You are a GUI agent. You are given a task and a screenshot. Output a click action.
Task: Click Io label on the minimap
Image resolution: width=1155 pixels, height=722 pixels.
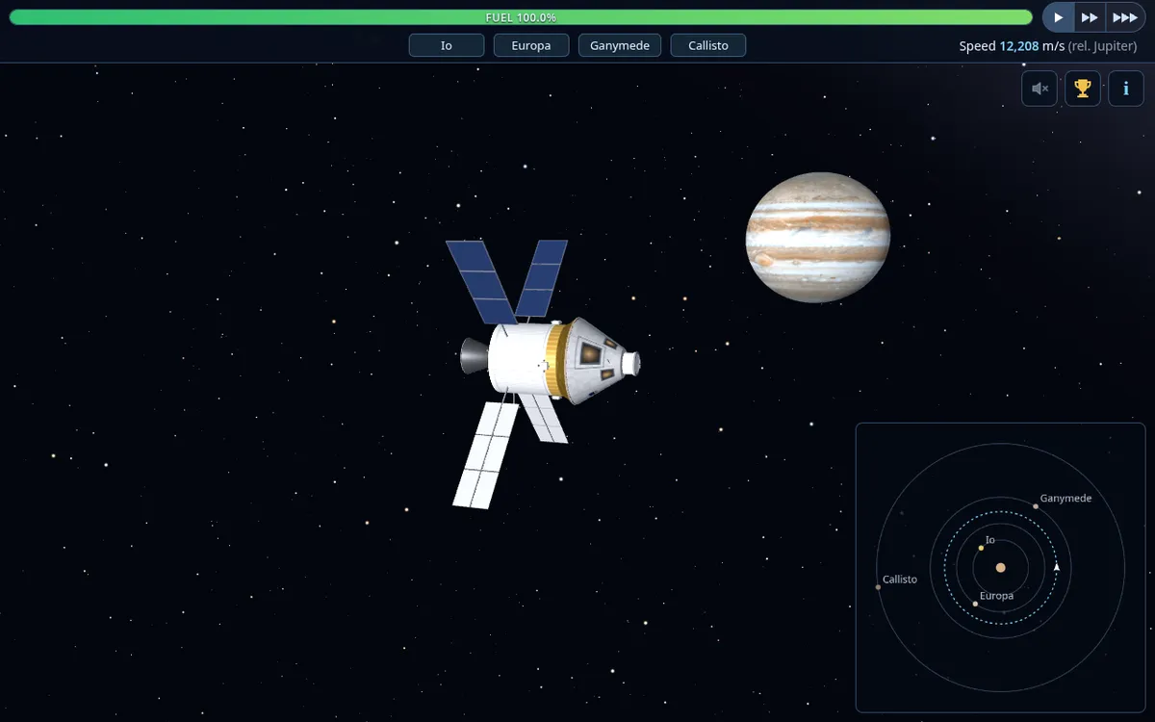990,540
